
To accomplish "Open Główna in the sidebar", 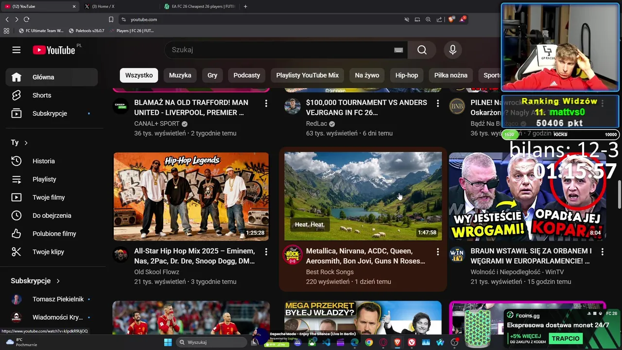I will [x=52, y=77].
